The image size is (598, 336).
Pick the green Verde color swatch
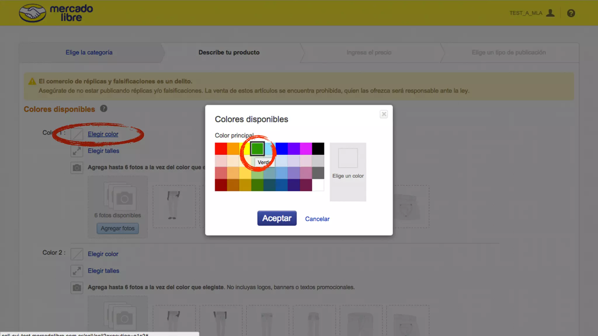(257, 149)
